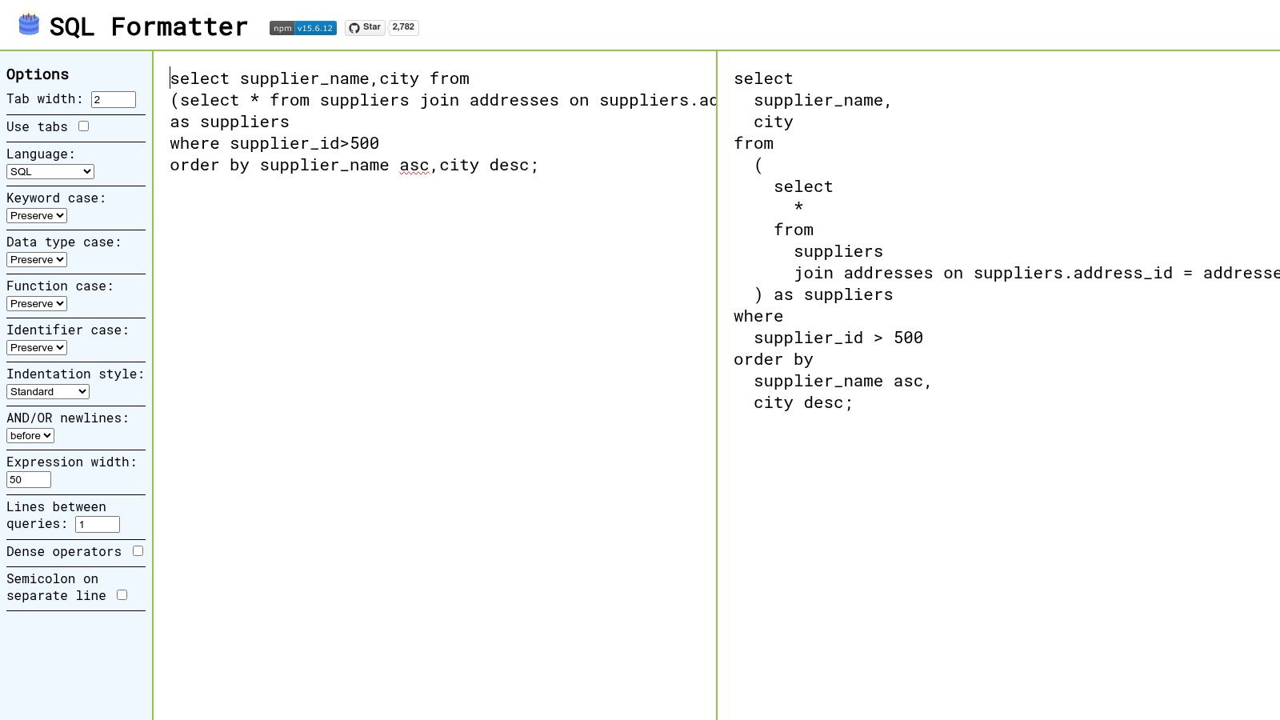
Task: Open the npm v15.6.12 badge
Action: pyautogui.click(x=302, y=27)
